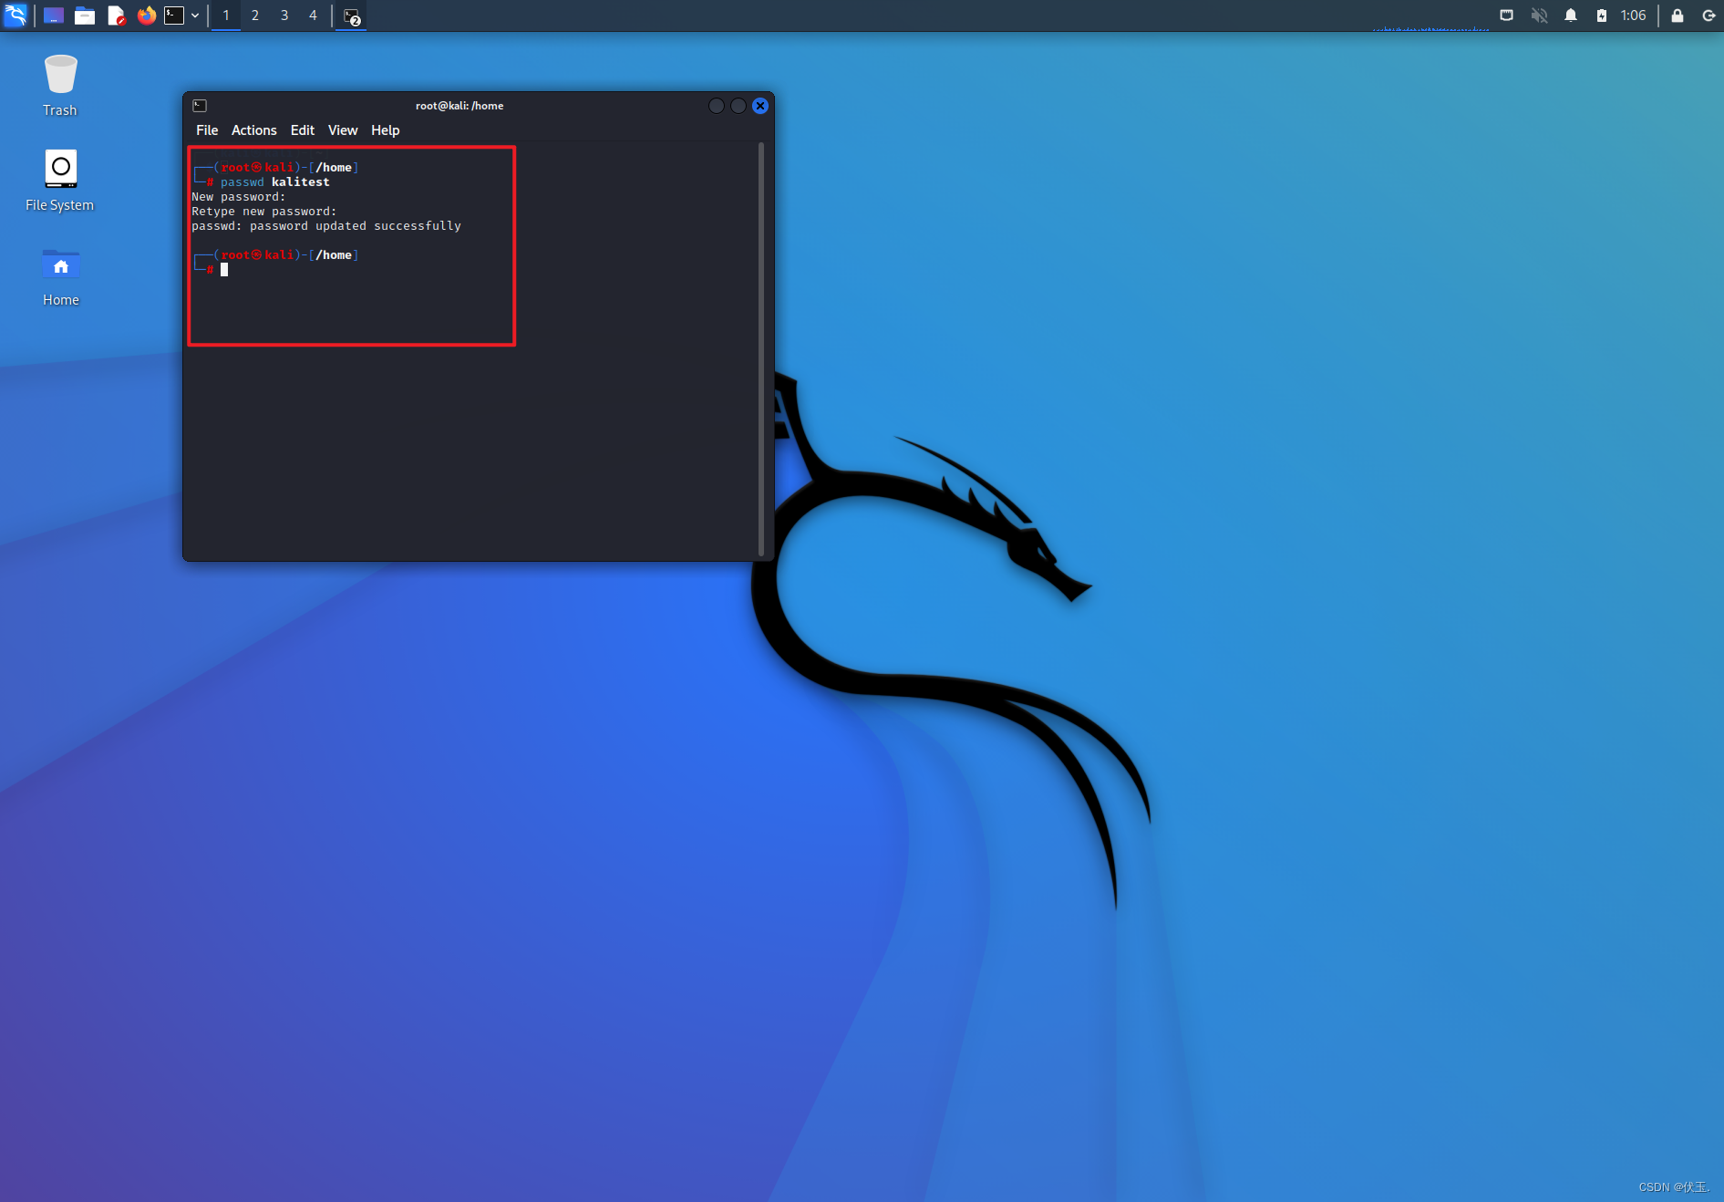This screenshot has width=1724, height=1202.
Task: Click the CPU graph monitor in panel
Action: click(1430, 16)
